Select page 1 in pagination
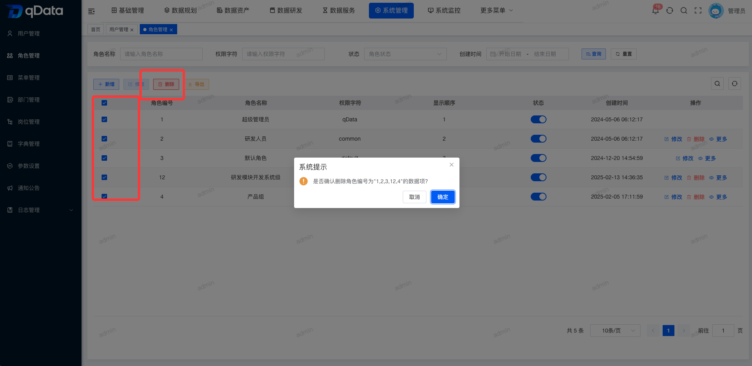This screenshot has height=366, width=752. 669,331
